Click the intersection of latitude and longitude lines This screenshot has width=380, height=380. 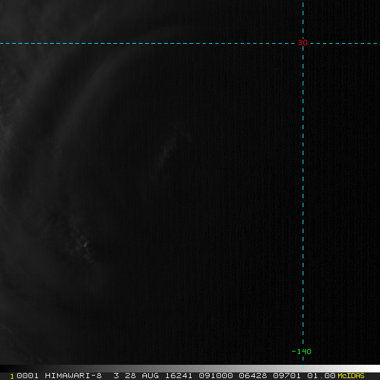pos(303,43)
